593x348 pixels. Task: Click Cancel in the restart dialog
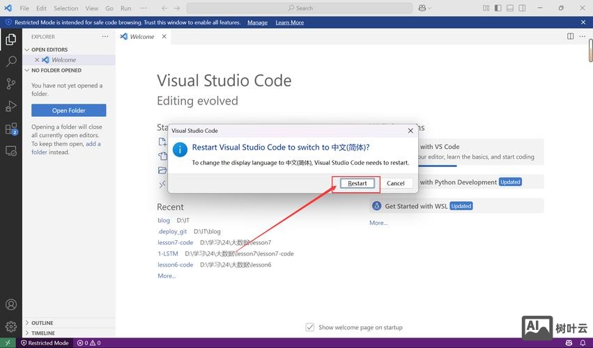[395, 183]
